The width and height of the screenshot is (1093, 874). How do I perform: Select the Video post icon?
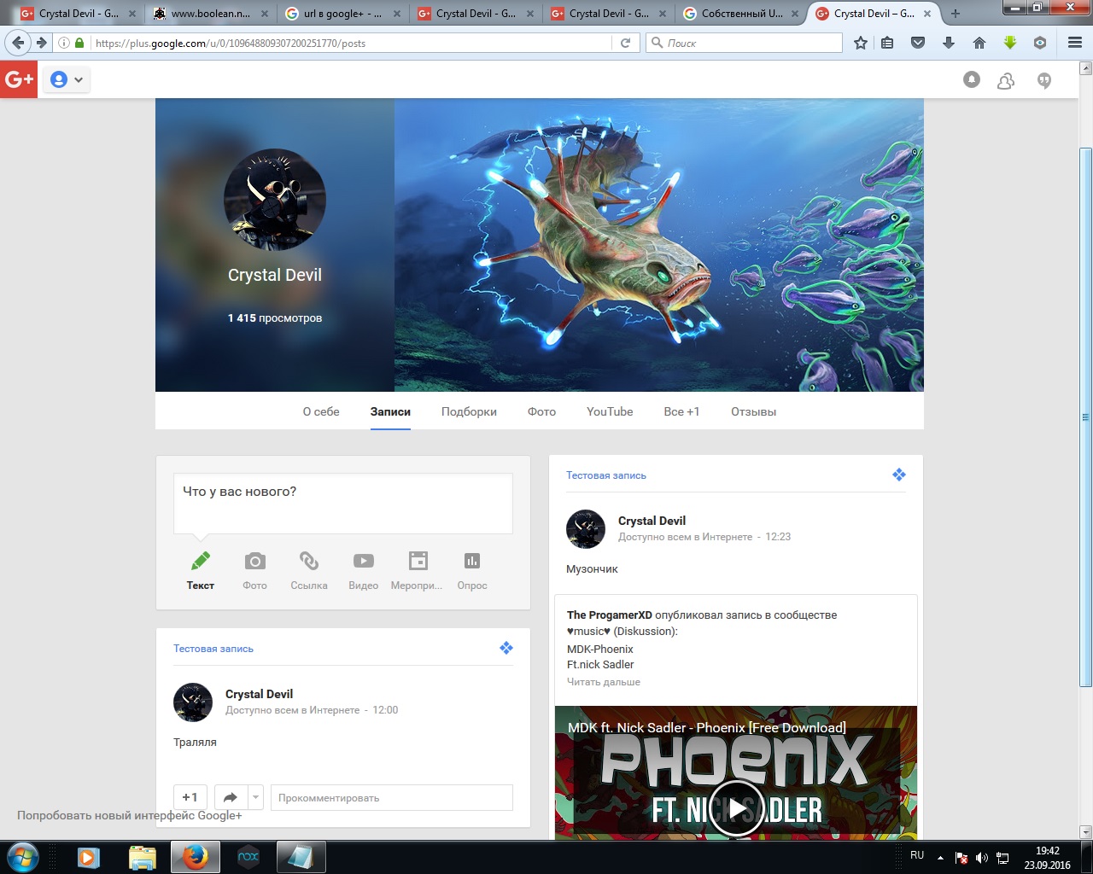[363, 562]
